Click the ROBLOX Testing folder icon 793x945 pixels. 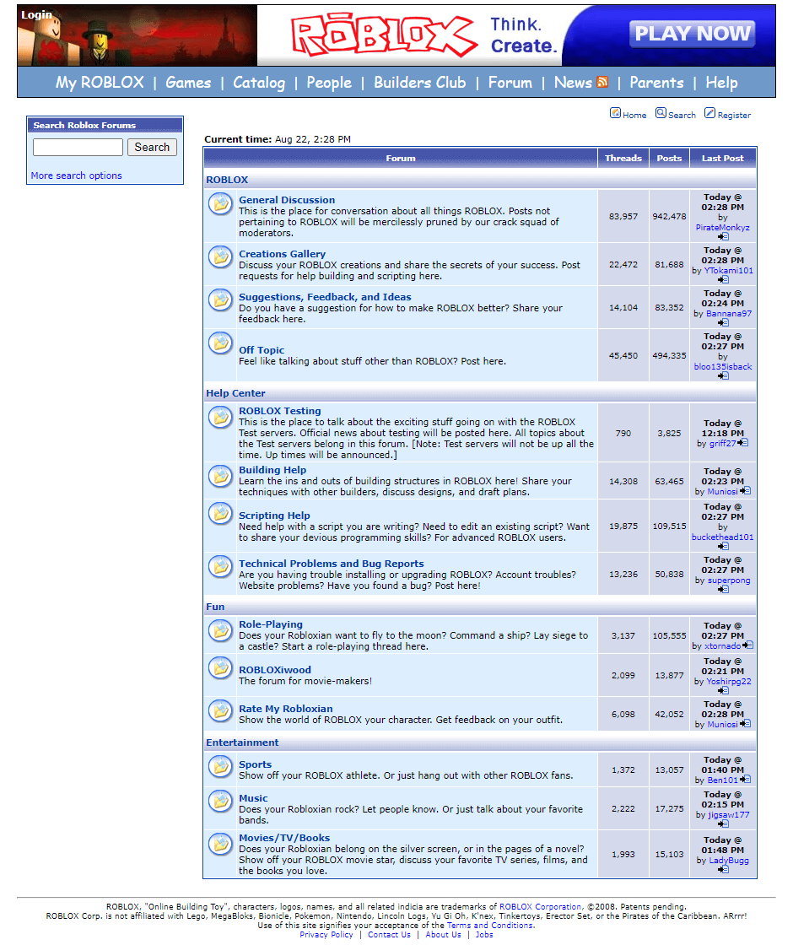220,417
